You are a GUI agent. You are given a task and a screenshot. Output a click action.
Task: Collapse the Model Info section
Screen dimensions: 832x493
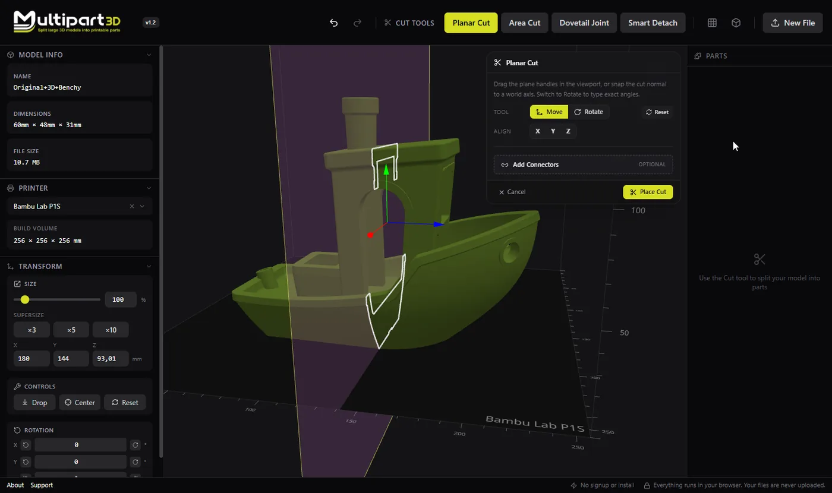point(149,55)
